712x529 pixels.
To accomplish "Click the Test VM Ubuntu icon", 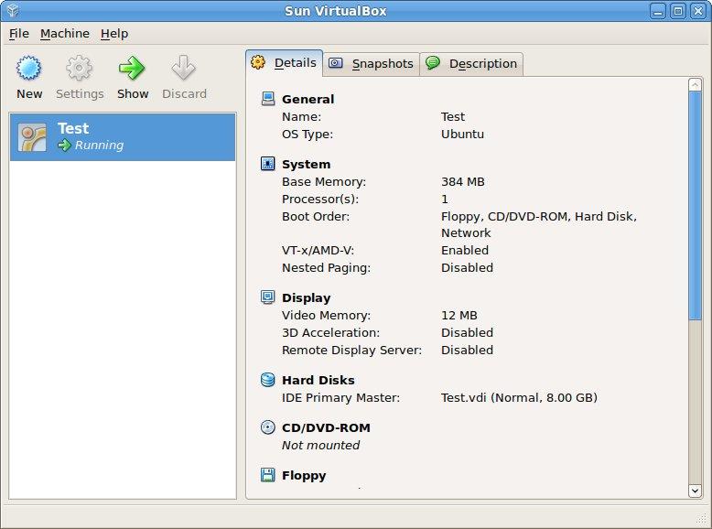I will point(33,136).
